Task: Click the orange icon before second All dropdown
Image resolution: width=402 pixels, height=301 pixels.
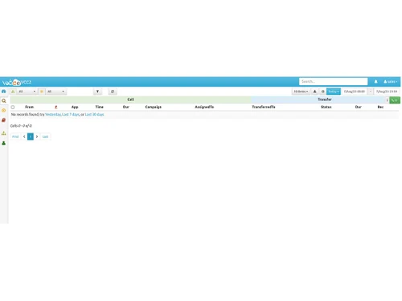Action: [42, 92]
